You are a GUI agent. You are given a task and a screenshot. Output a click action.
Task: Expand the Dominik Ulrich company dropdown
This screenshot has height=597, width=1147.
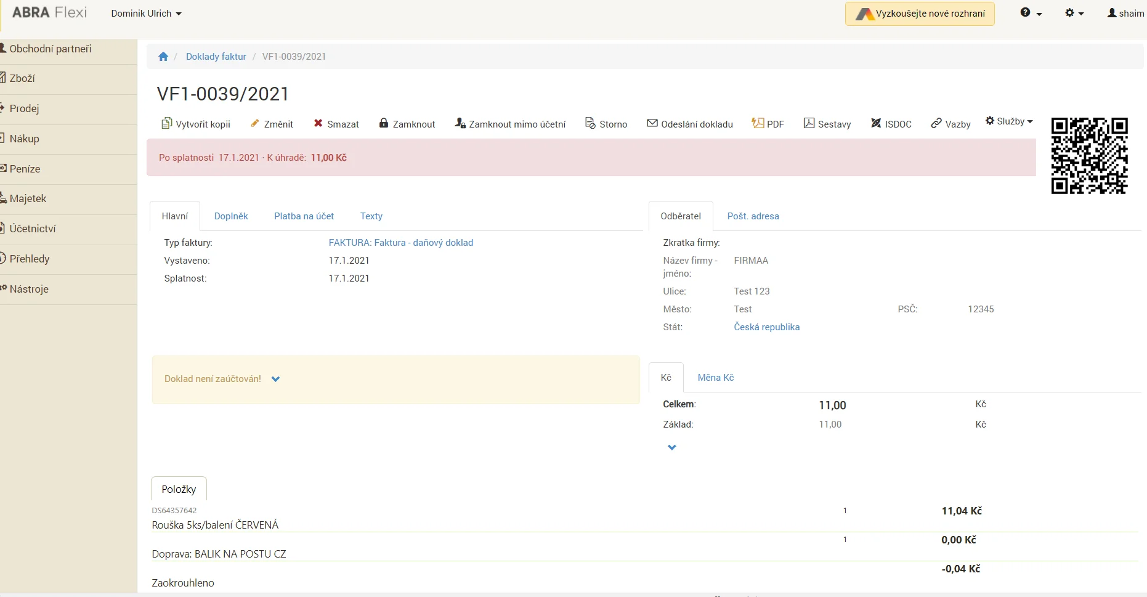[146, 14]
